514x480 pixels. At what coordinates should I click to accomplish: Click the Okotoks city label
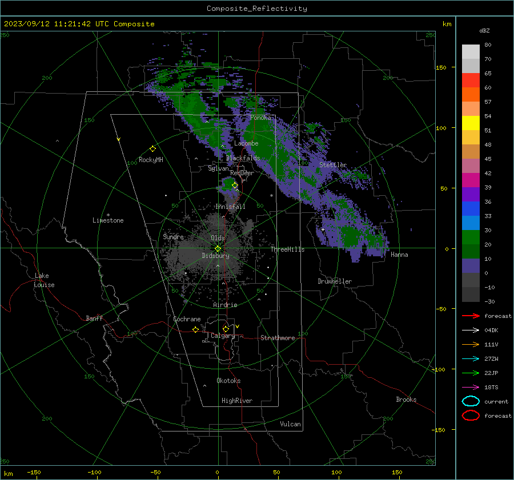pyautogui.click(x=228, y=381)
